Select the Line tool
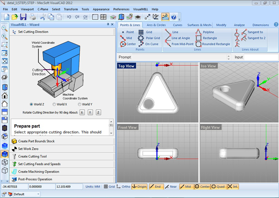 tap(172, 32)
